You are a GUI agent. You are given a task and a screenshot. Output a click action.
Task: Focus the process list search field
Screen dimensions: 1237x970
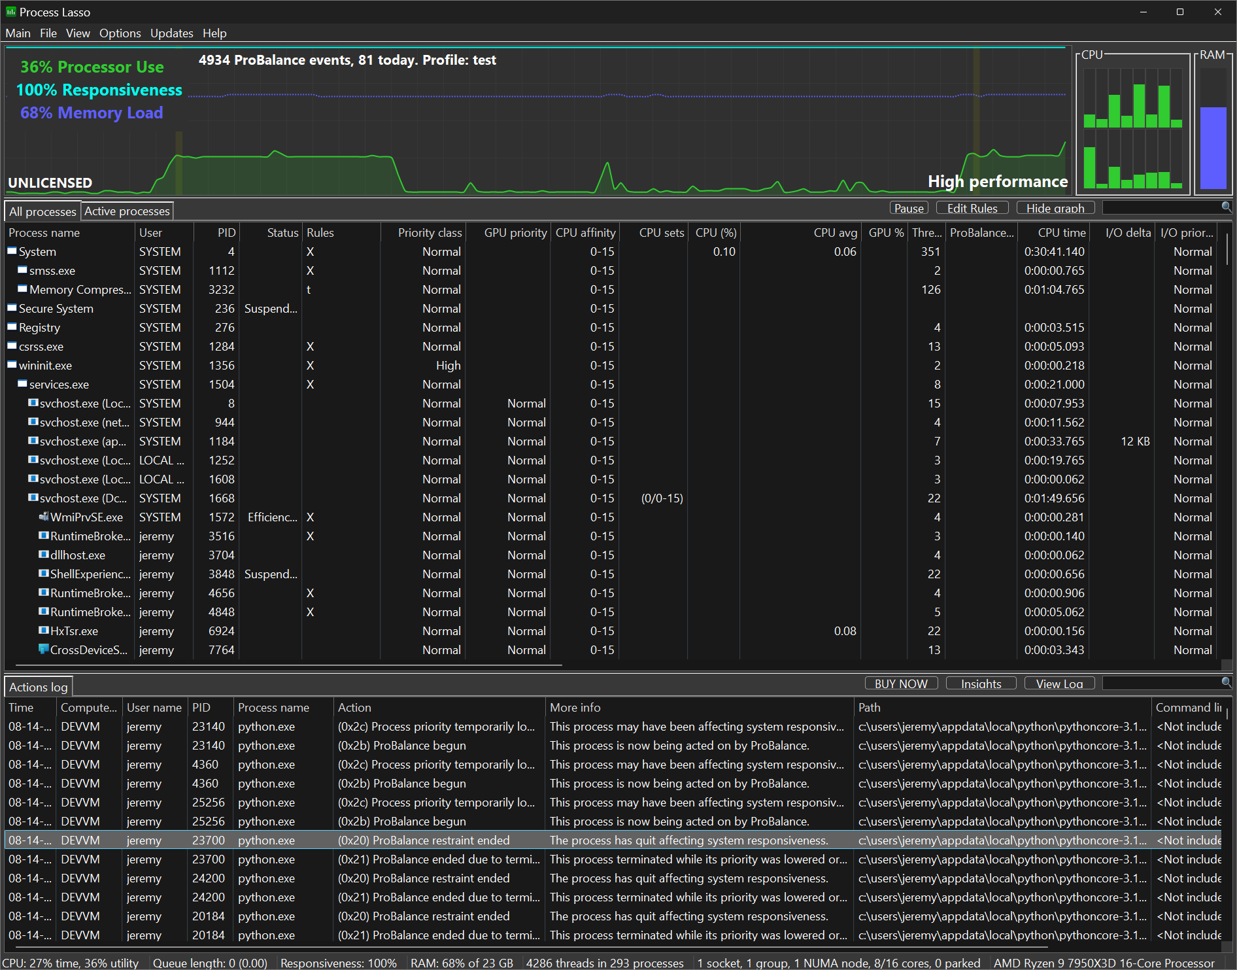[1161, 208]
